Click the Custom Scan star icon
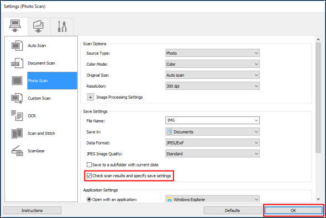 17,98
